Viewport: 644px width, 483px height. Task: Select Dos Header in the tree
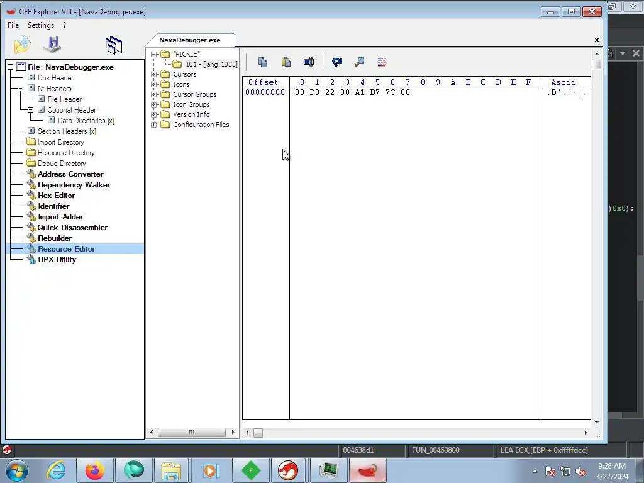pos(55,78)
